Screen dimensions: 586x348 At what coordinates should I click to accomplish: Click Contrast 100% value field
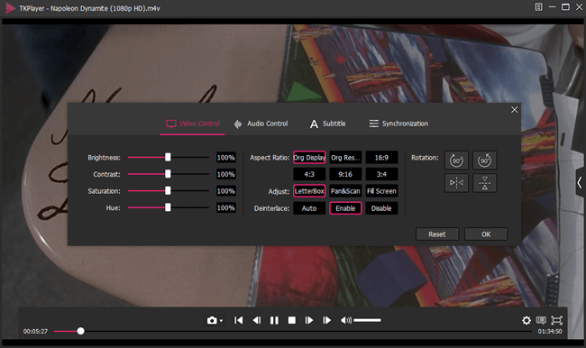[226, 174]
